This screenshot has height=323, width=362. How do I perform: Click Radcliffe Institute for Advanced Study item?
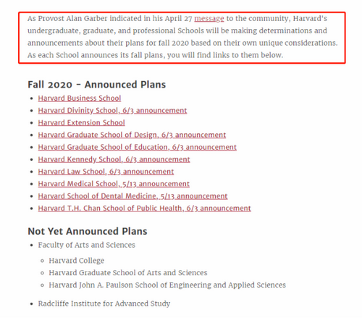(104, 303)
